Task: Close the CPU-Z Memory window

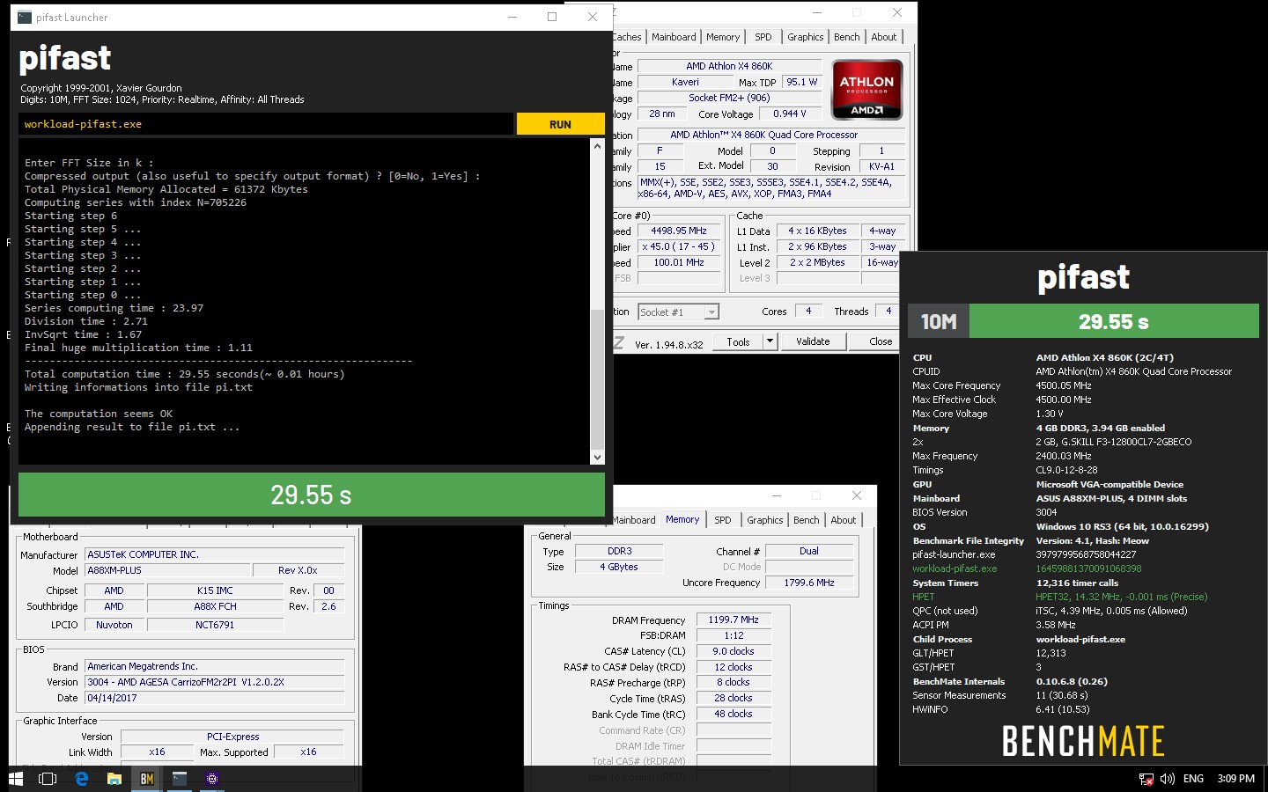Action: click(856, 495)
